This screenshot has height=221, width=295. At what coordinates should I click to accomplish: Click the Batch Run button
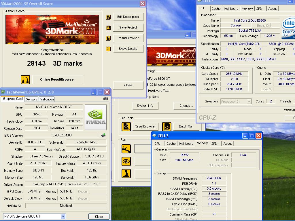pyautogui.click(x=186, y=127)
